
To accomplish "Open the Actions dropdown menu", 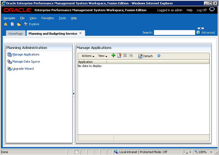I will 88,56.
